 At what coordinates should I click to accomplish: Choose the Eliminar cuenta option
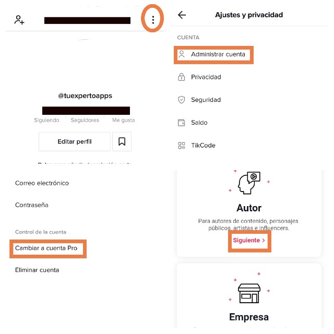(37, 270)
